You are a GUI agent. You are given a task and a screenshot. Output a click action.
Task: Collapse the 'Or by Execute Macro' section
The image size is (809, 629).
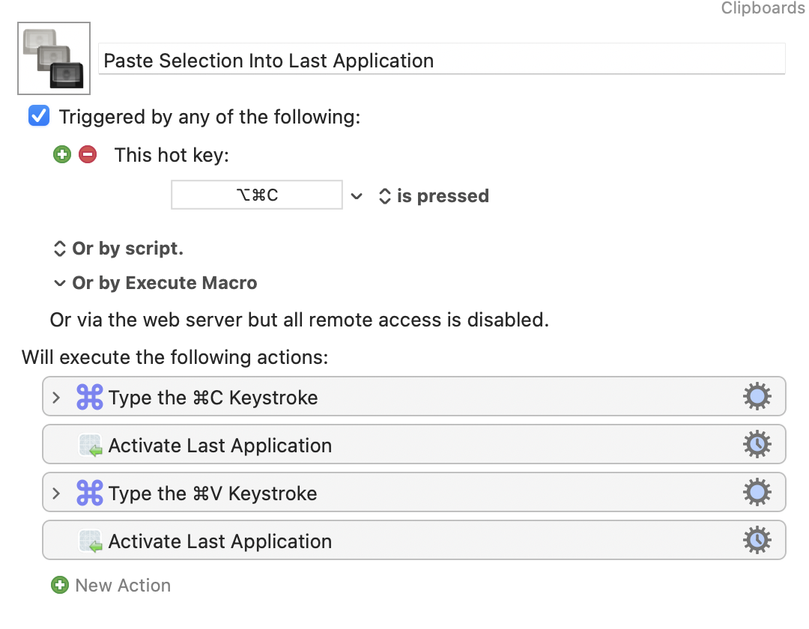click(x=59, y=283)
